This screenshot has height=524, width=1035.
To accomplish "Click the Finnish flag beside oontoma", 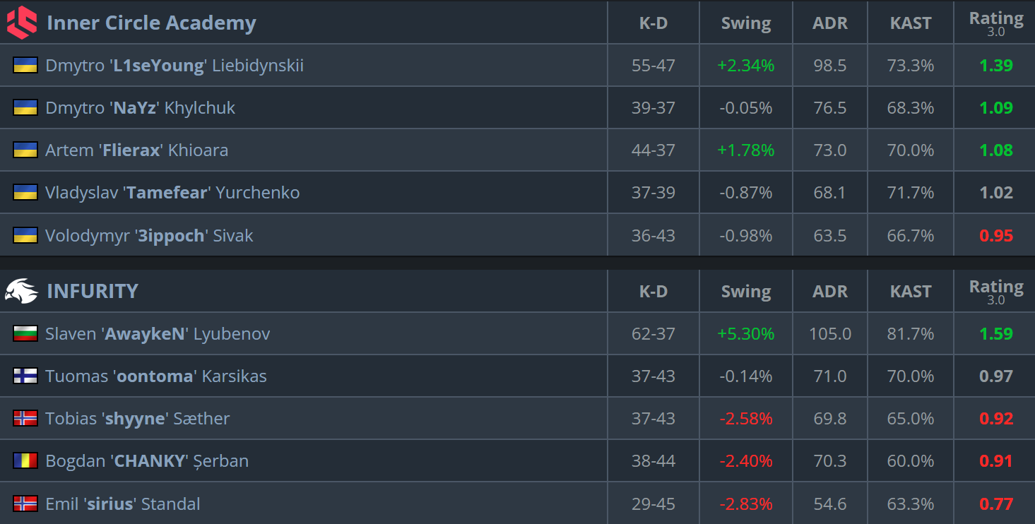I will [25, 376].
